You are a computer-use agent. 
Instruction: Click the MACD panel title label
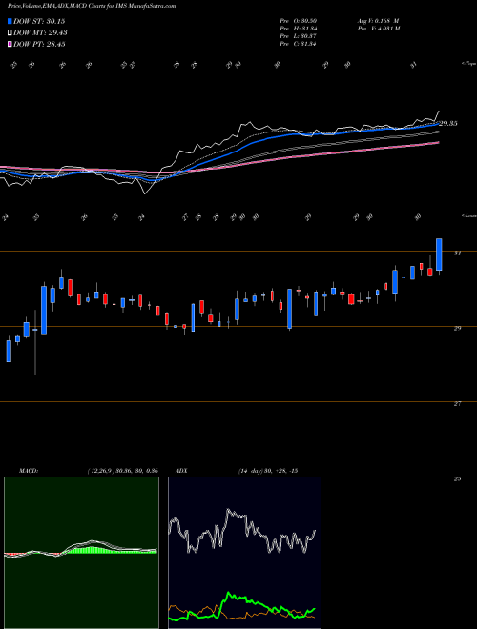29,471
